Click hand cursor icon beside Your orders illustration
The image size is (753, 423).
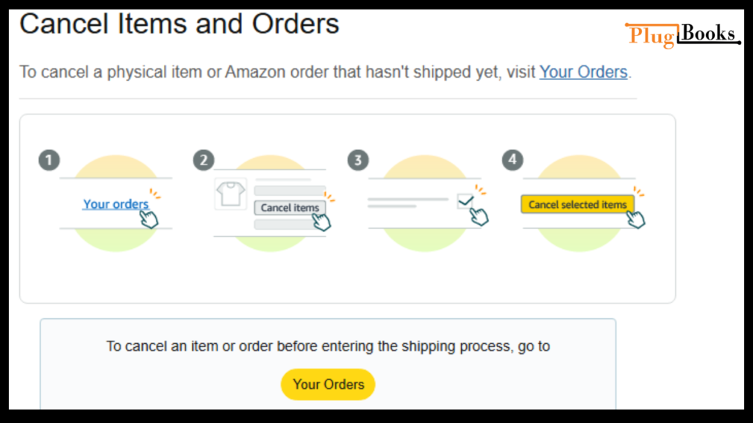(x=149, y=219)
